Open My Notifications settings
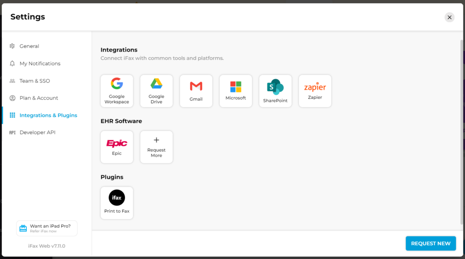This screenshot has height=259, width=465. pyautogui.click(x=40, y=63)
